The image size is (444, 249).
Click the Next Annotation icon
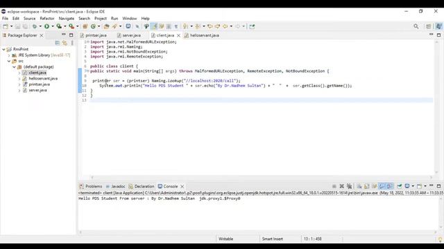pos(185,26)
